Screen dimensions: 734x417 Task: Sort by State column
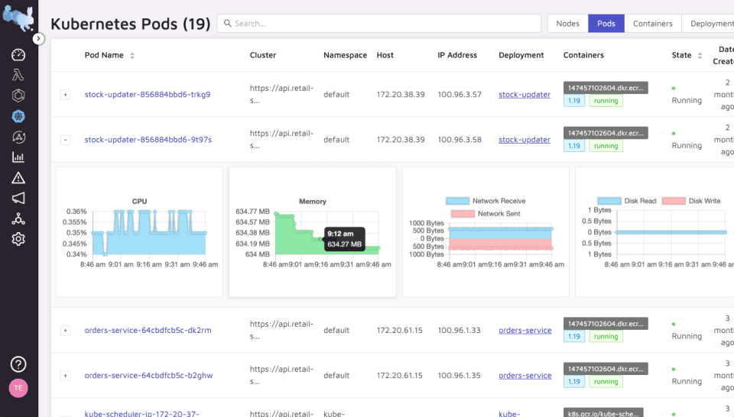pyautogui.click(x=700, y=56)
